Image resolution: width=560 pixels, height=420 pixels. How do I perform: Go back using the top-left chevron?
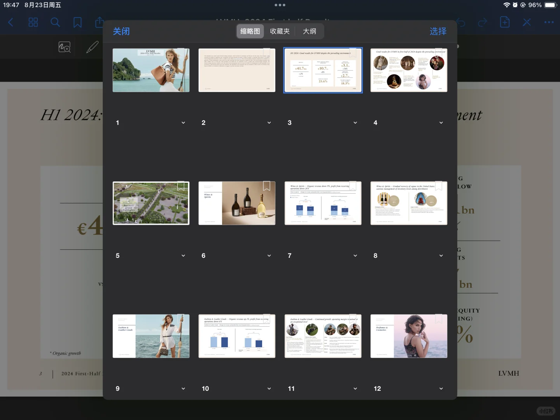(x=11, y=22)
